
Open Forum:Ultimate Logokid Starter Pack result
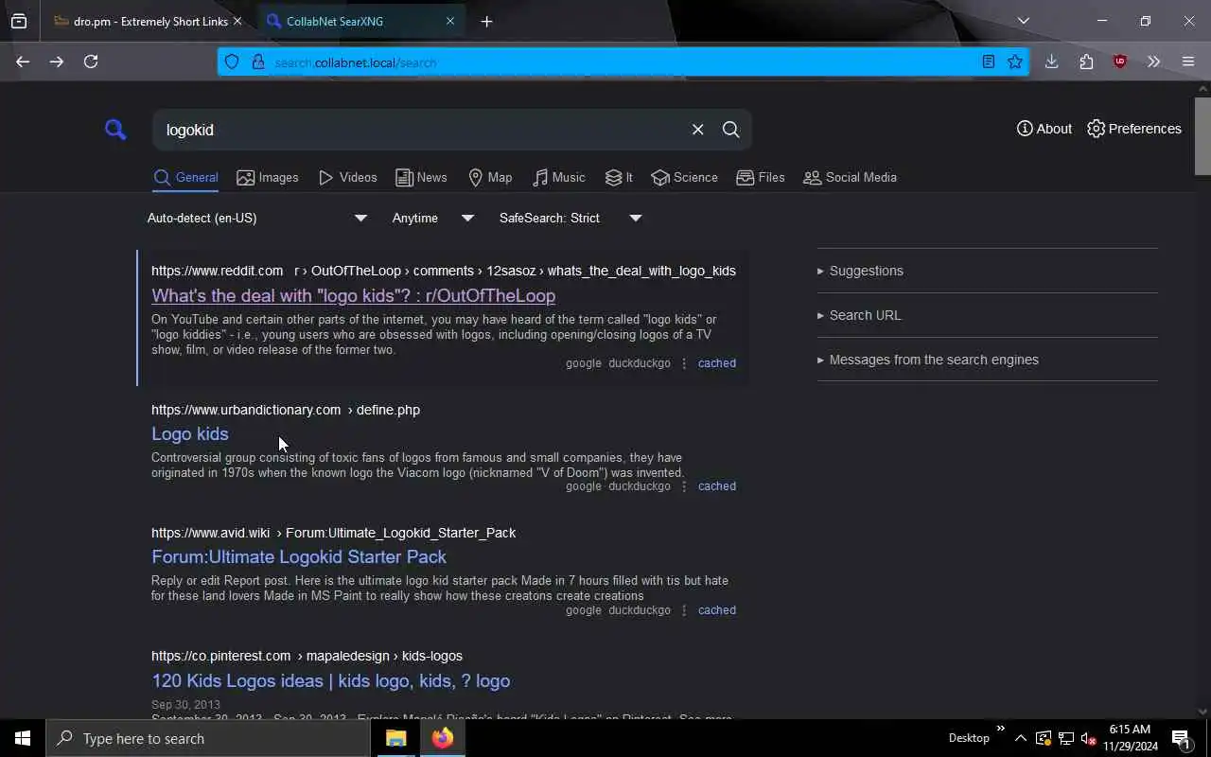point(299,556)
